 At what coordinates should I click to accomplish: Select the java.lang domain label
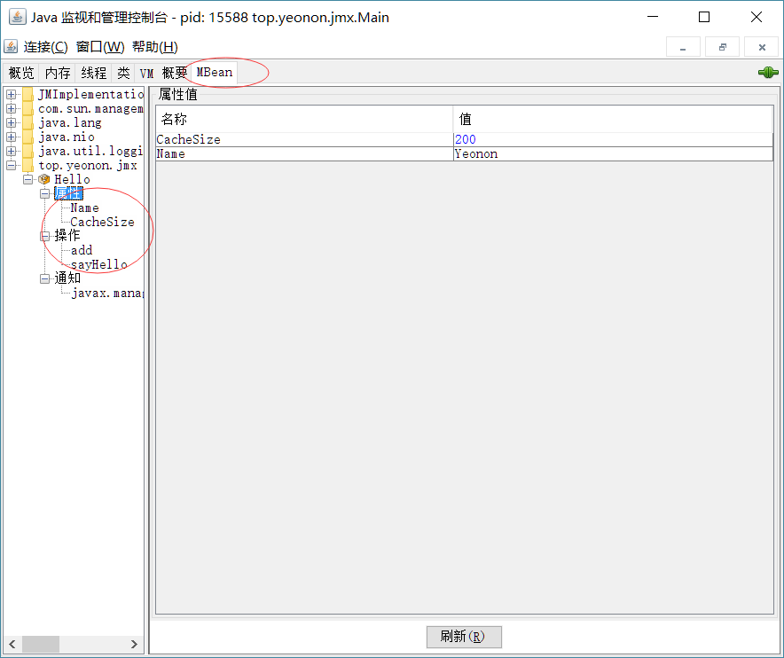click(70, 122)
